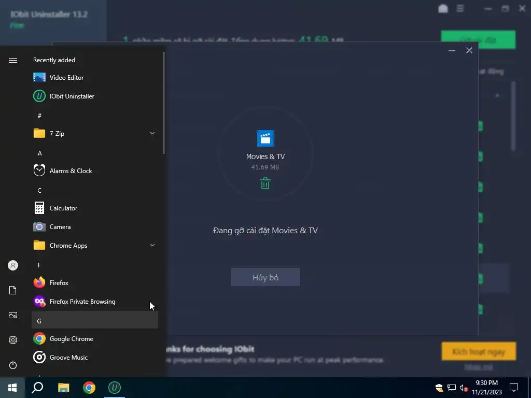This screenshot has width=531, height=398.
Task: Open Pictures from Start sidebar
Action: pyautogui.click(x=13, y=315)
